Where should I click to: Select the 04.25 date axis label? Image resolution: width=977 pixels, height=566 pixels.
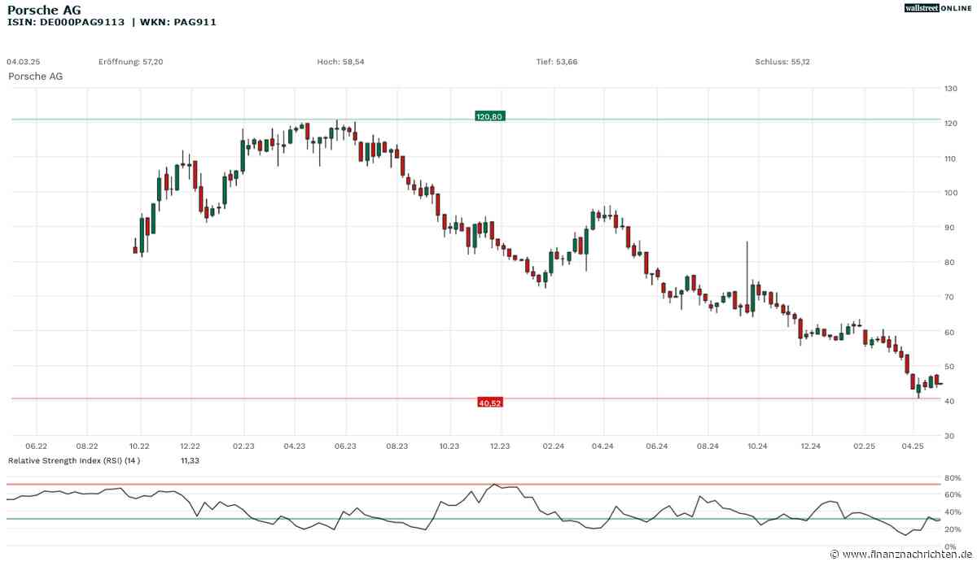[913, 446]
